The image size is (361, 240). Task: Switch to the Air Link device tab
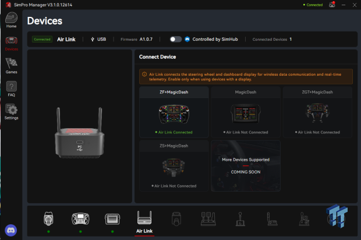tap(144, 223)
